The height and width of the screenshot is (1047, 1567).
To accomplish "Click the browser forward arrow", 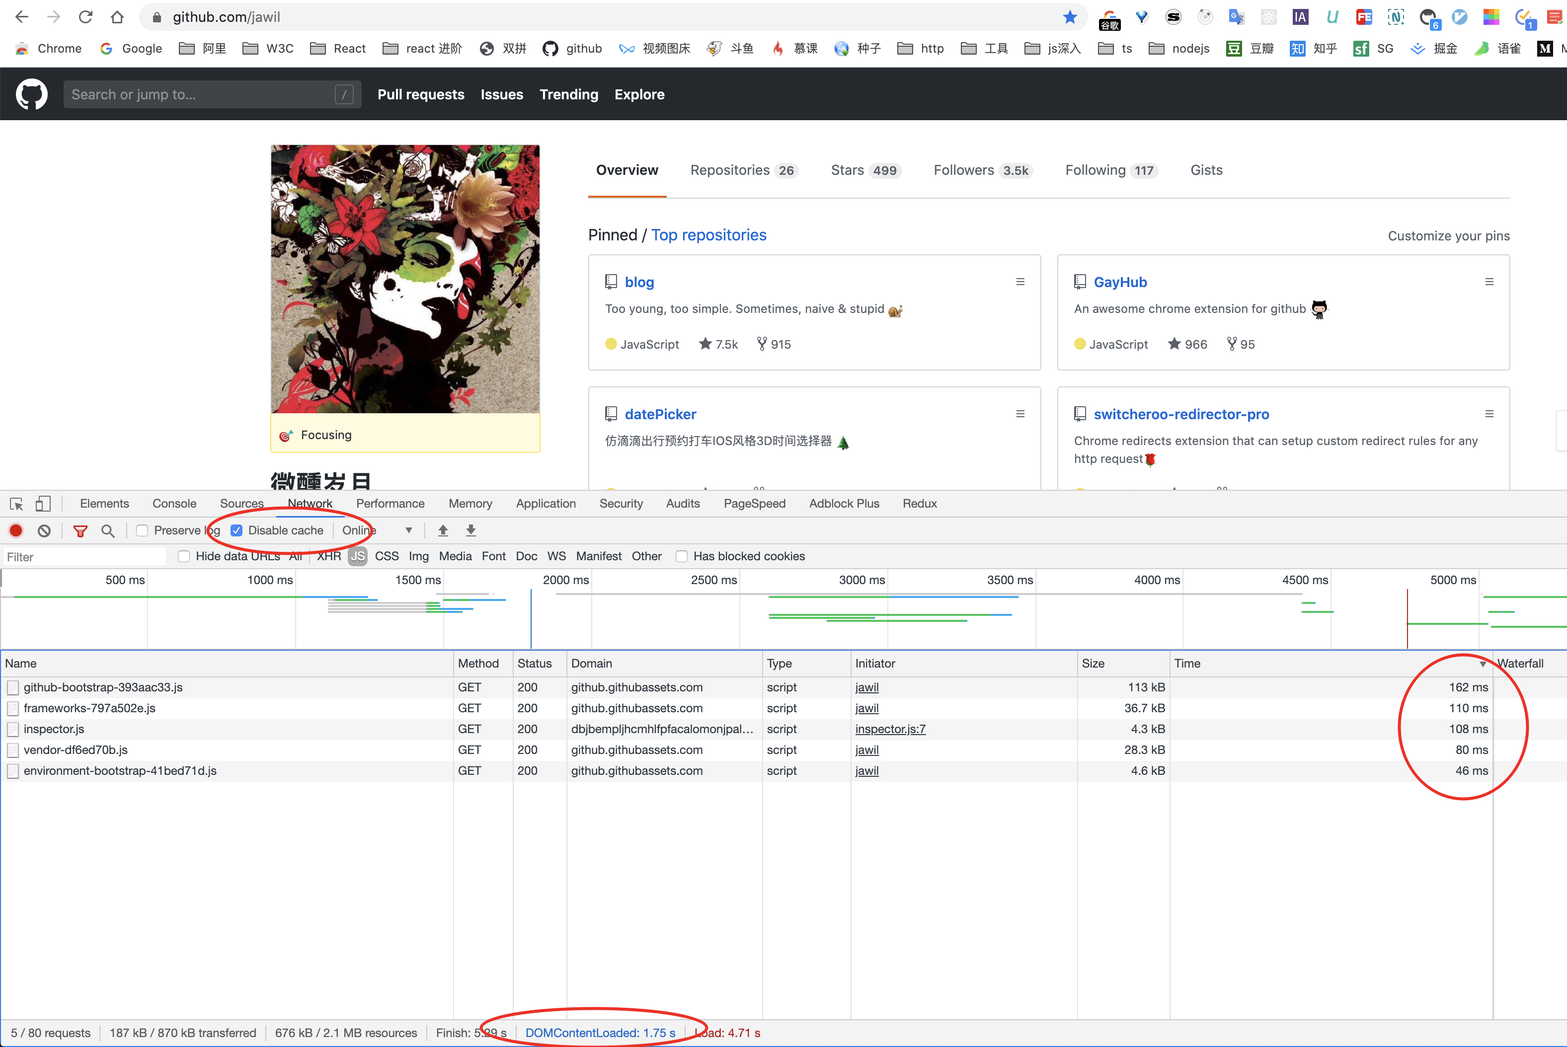I will (54, 17).
